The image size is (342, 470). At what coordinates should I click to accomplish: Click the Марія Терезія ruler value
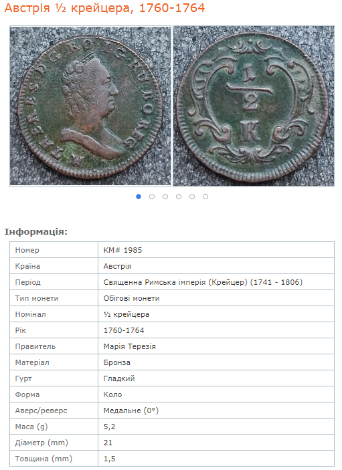click(130, 346)
